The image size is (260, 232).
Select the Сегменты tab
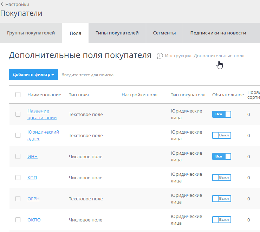pyautogui.click(x=164, y=33)
